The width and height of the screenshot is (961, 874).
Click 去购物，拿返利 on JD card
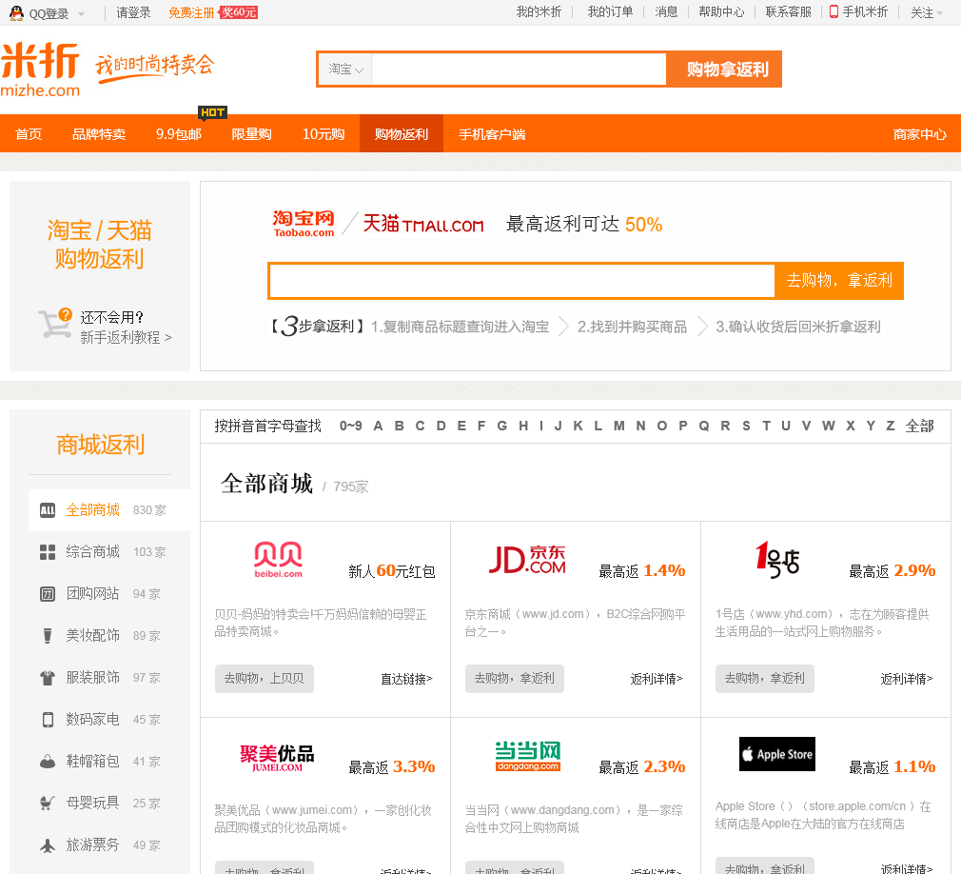click(514, 678)
